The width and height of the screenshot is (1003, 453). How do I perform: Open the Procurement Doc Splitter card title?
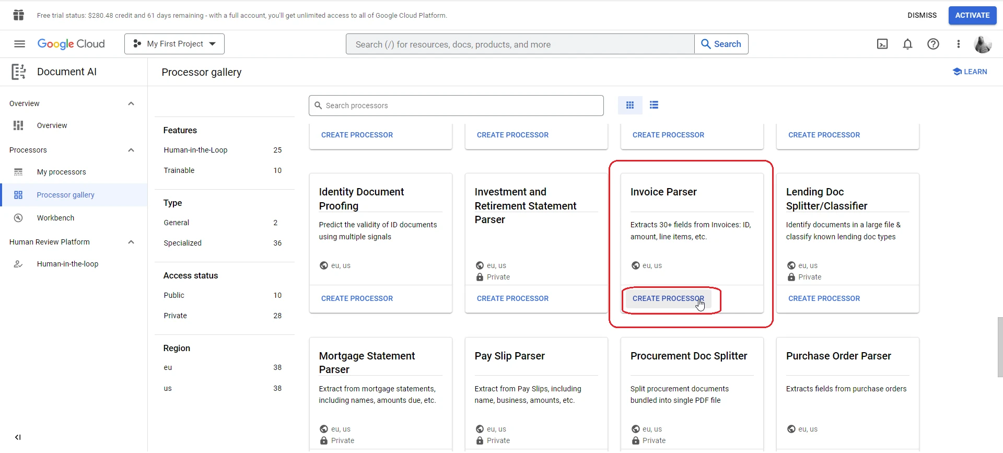(689, 356)
